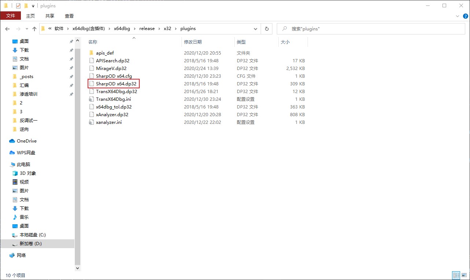This screenshot has width=470, height=280.
Task: Open the 主页 ribbon tab
Action: [30, 16]
